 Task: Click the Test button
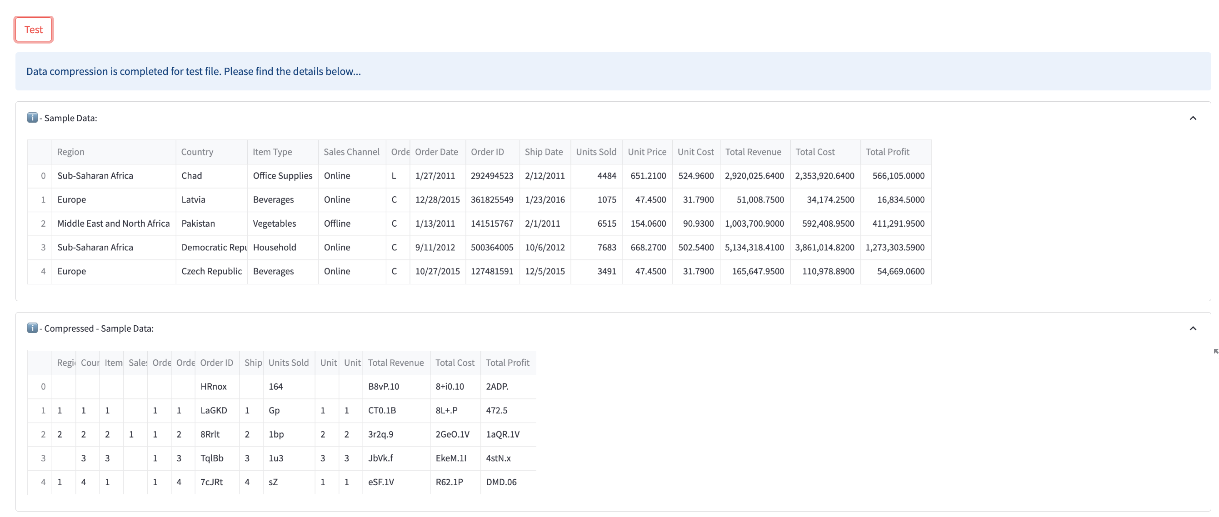[33, 29]
